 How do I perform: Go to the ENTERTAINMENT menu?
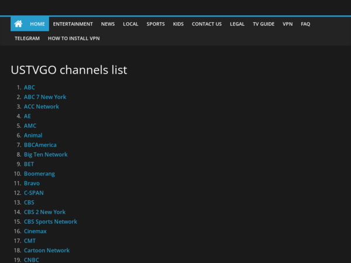73,24
